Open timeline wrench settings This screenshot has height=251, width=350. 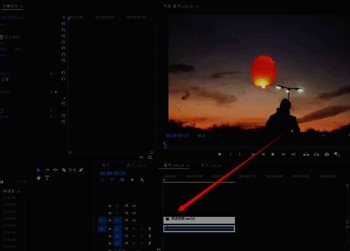(142, 179)
